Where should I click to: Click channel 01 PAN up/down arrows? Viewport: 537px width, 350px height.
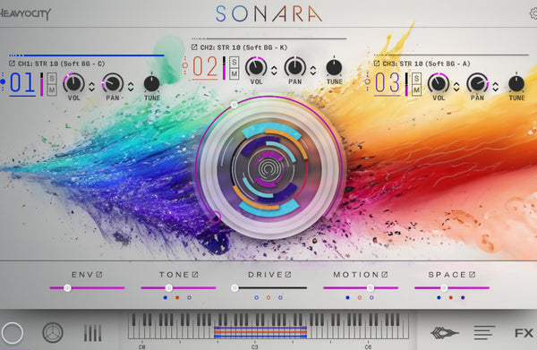pos(131,87)
